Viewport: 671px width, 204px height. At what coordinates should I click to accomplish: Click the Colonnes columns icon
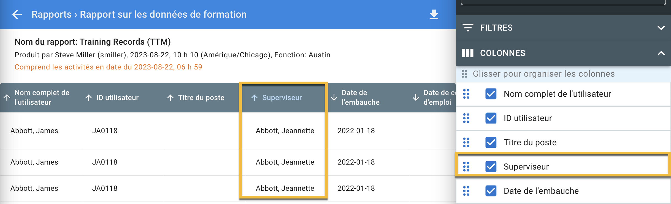[x=467, y=53]
